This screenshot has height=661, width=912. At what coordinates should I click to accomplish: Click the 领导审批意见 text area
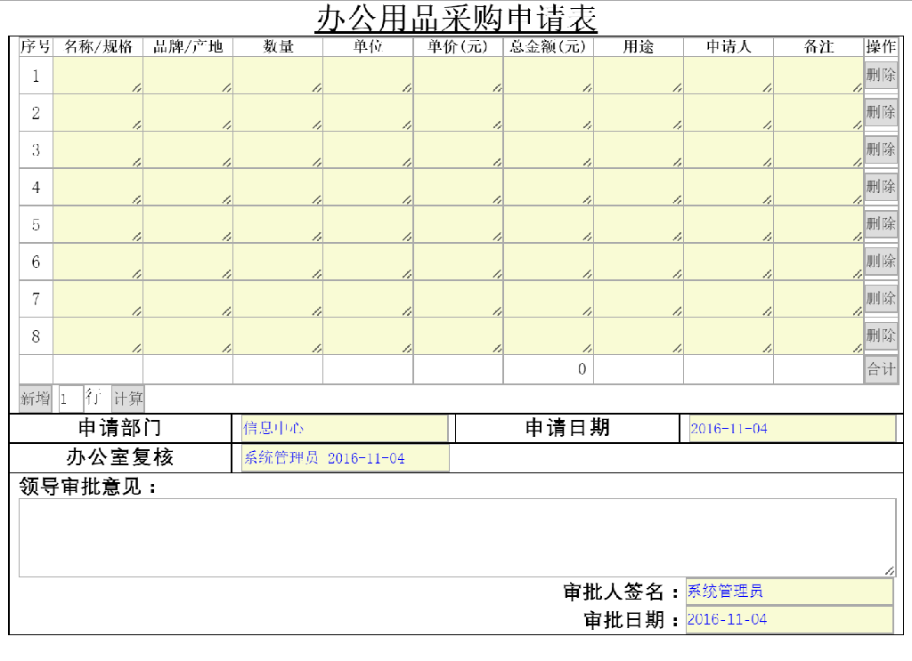[457, 538]
